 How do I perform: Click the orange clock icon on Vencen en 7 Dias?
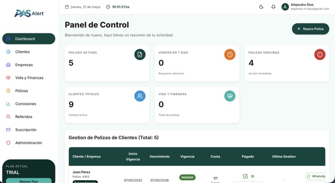229,55
